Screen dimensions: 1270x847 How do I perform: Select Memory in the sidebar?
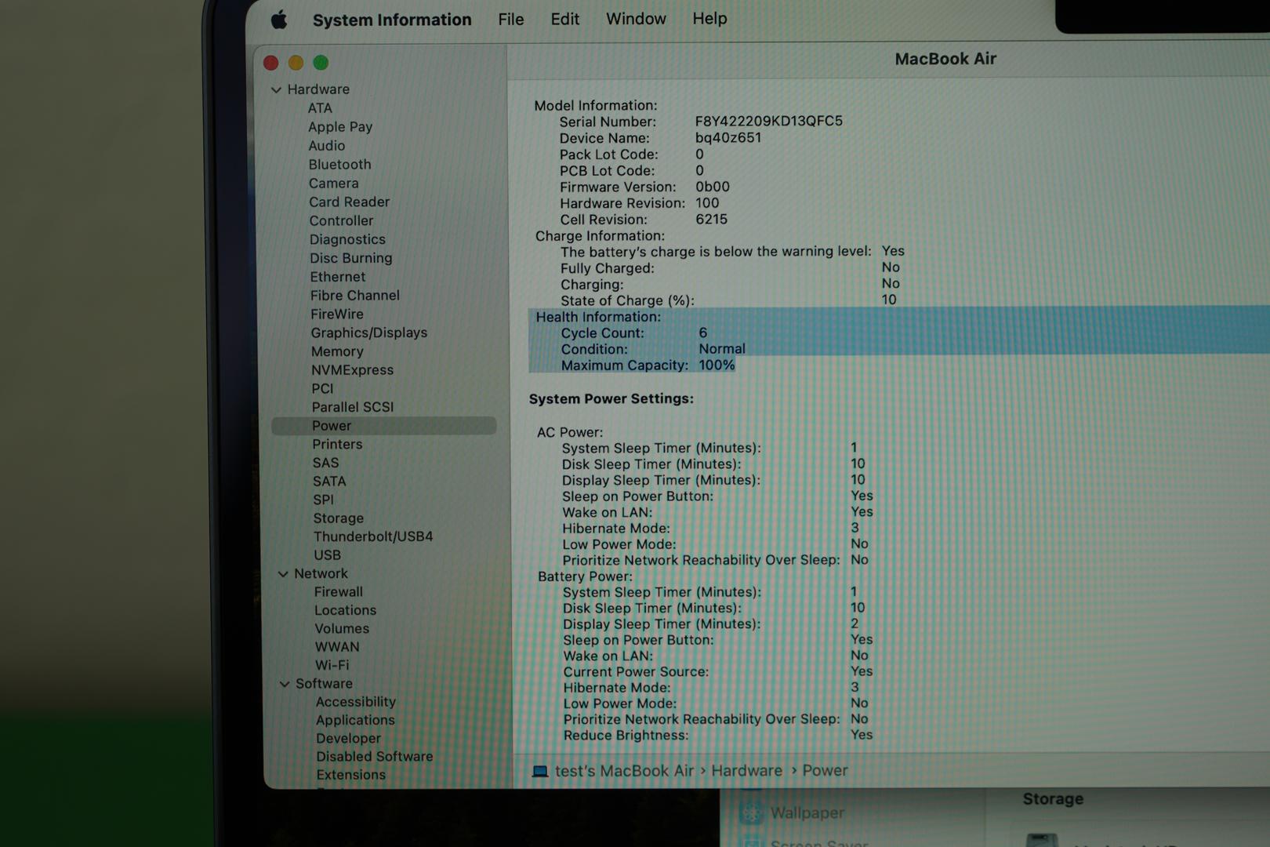tap(337, 351)
